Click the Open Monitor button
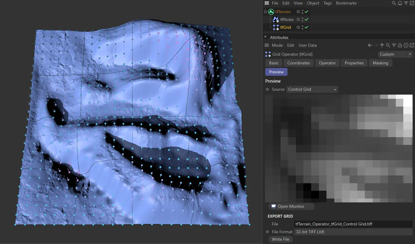This screenshot has height=244, width=415. pos(291,206)
